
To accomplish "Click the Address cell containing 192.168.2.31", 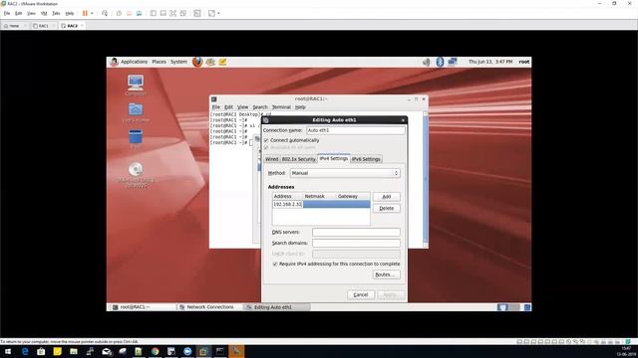I will (288, 204).
